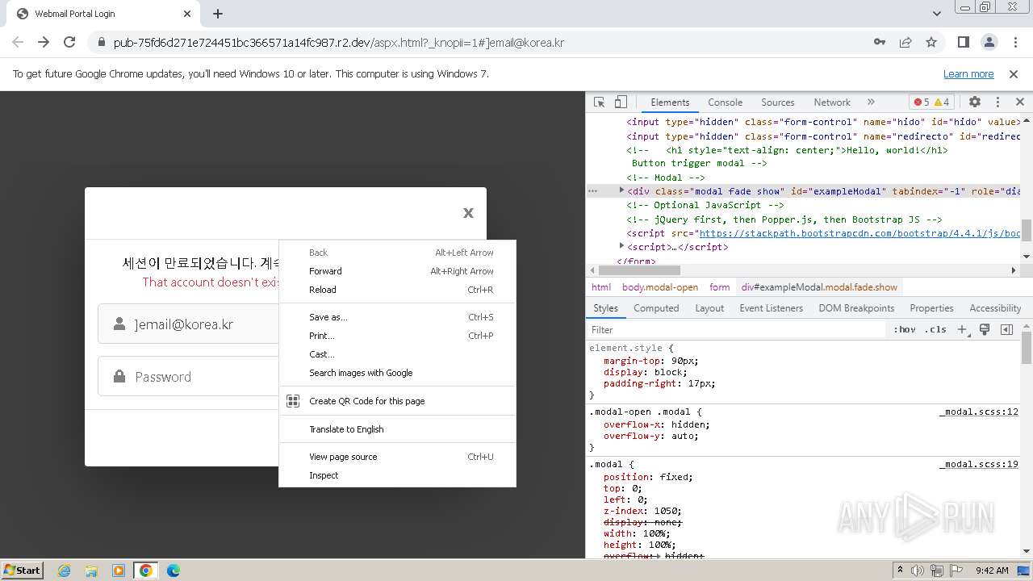Open Chrome's three-dot menu
This screenshot has height=581, width=1033.
[x=1014, y=42]
